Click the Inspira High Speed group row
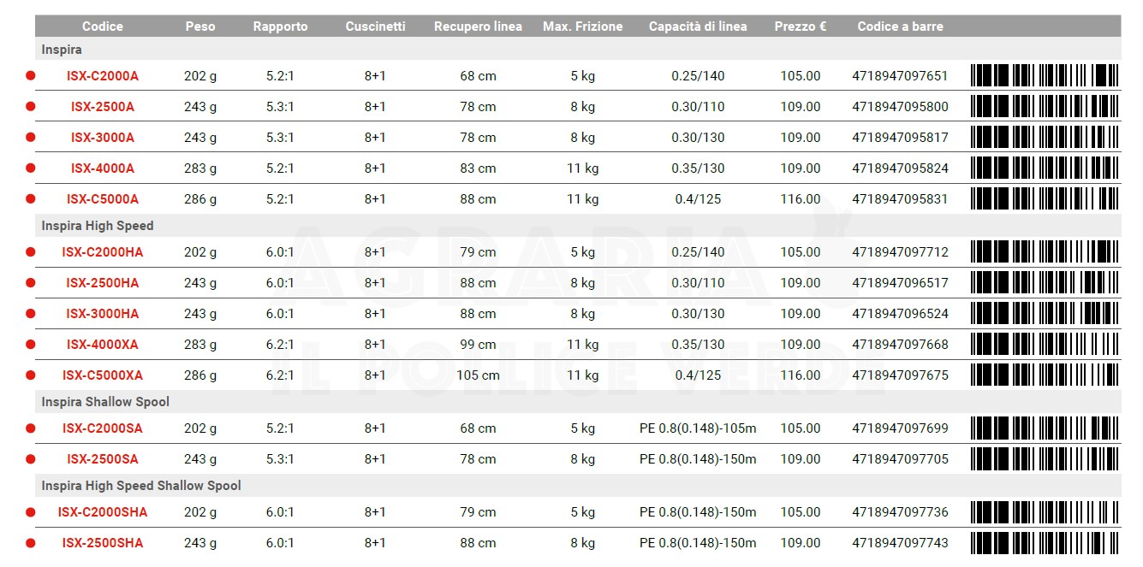The image size is (1143, 567). pos(98,226)
